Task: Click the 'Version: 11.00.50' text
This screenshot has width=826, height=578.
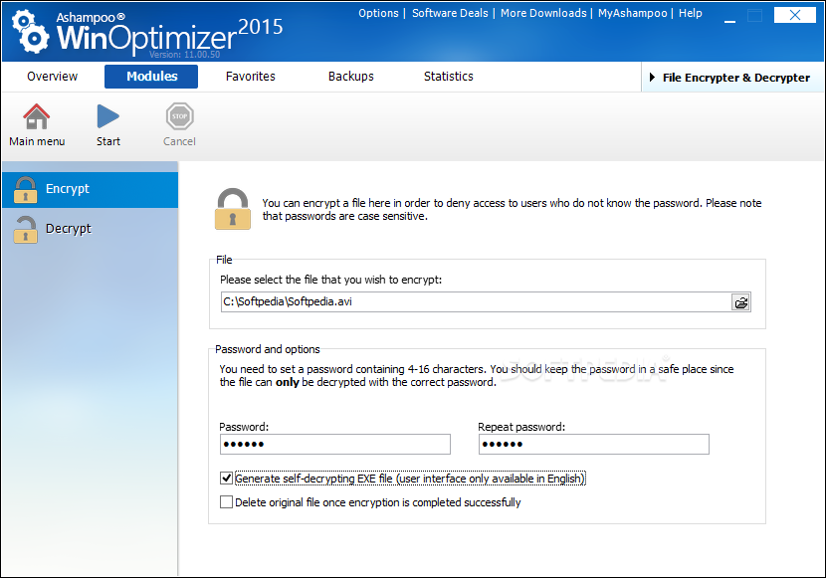Action: (x=184, y=55)
